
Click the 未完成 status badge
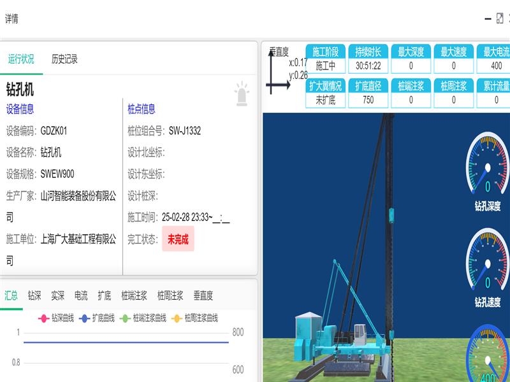click(x=178, y=239)
